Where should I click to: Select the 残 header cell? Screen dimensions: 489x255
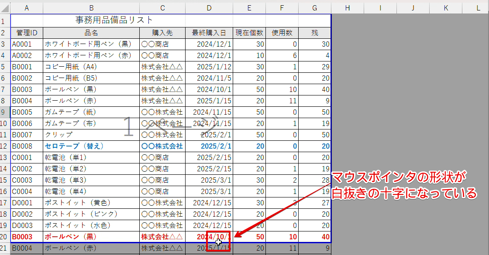[314, 32]
